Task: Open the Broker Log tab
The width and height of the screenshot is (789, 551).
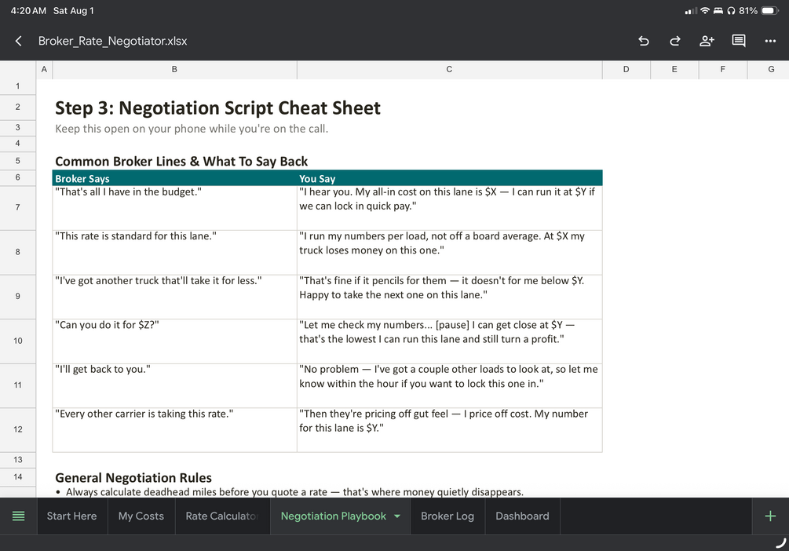Action: (447, 516)
